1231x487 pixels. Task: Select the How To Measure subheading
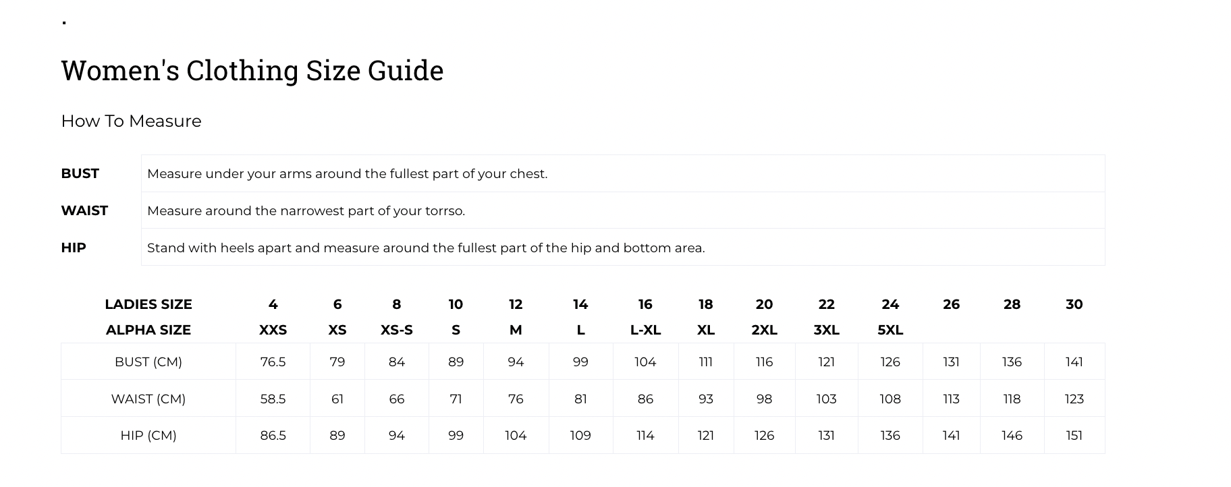click(x=131, y=121)
